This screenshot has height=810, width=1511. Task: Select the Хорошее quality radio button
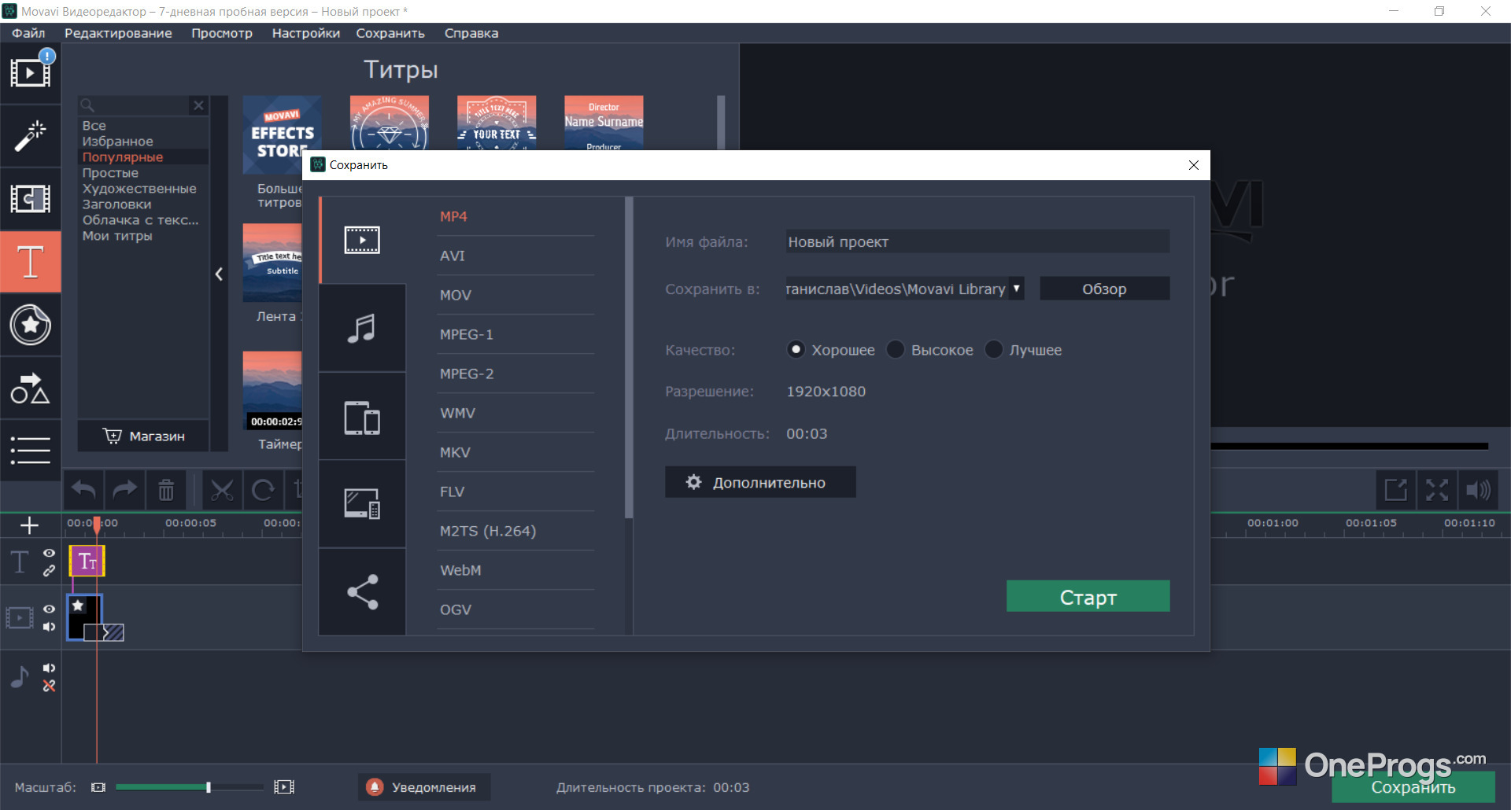[x=796, y=350]
